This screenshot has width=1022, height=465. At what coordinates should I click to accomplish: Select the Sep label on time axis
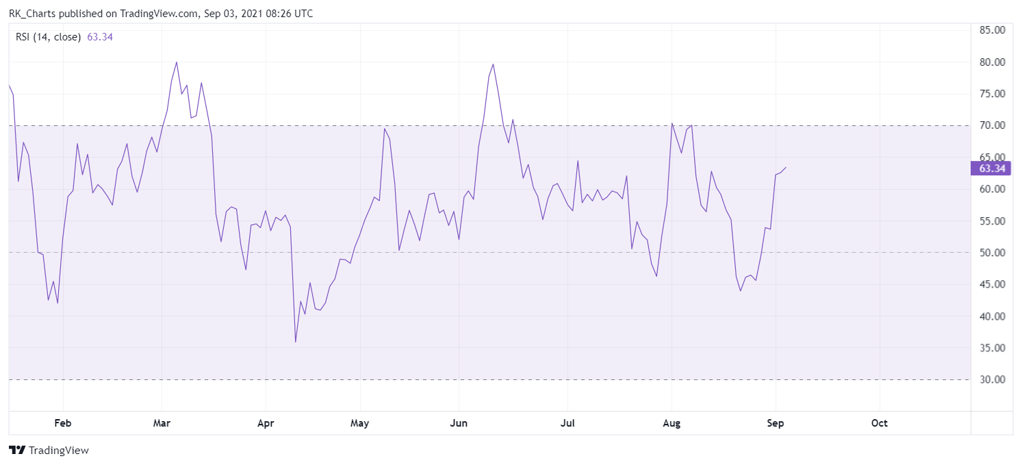[x=776, y=423]
